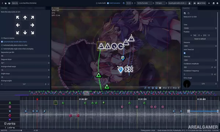Screen dimensions: 220x132
Task: Play the chart with the play button
Action: (x=209, y=3)
